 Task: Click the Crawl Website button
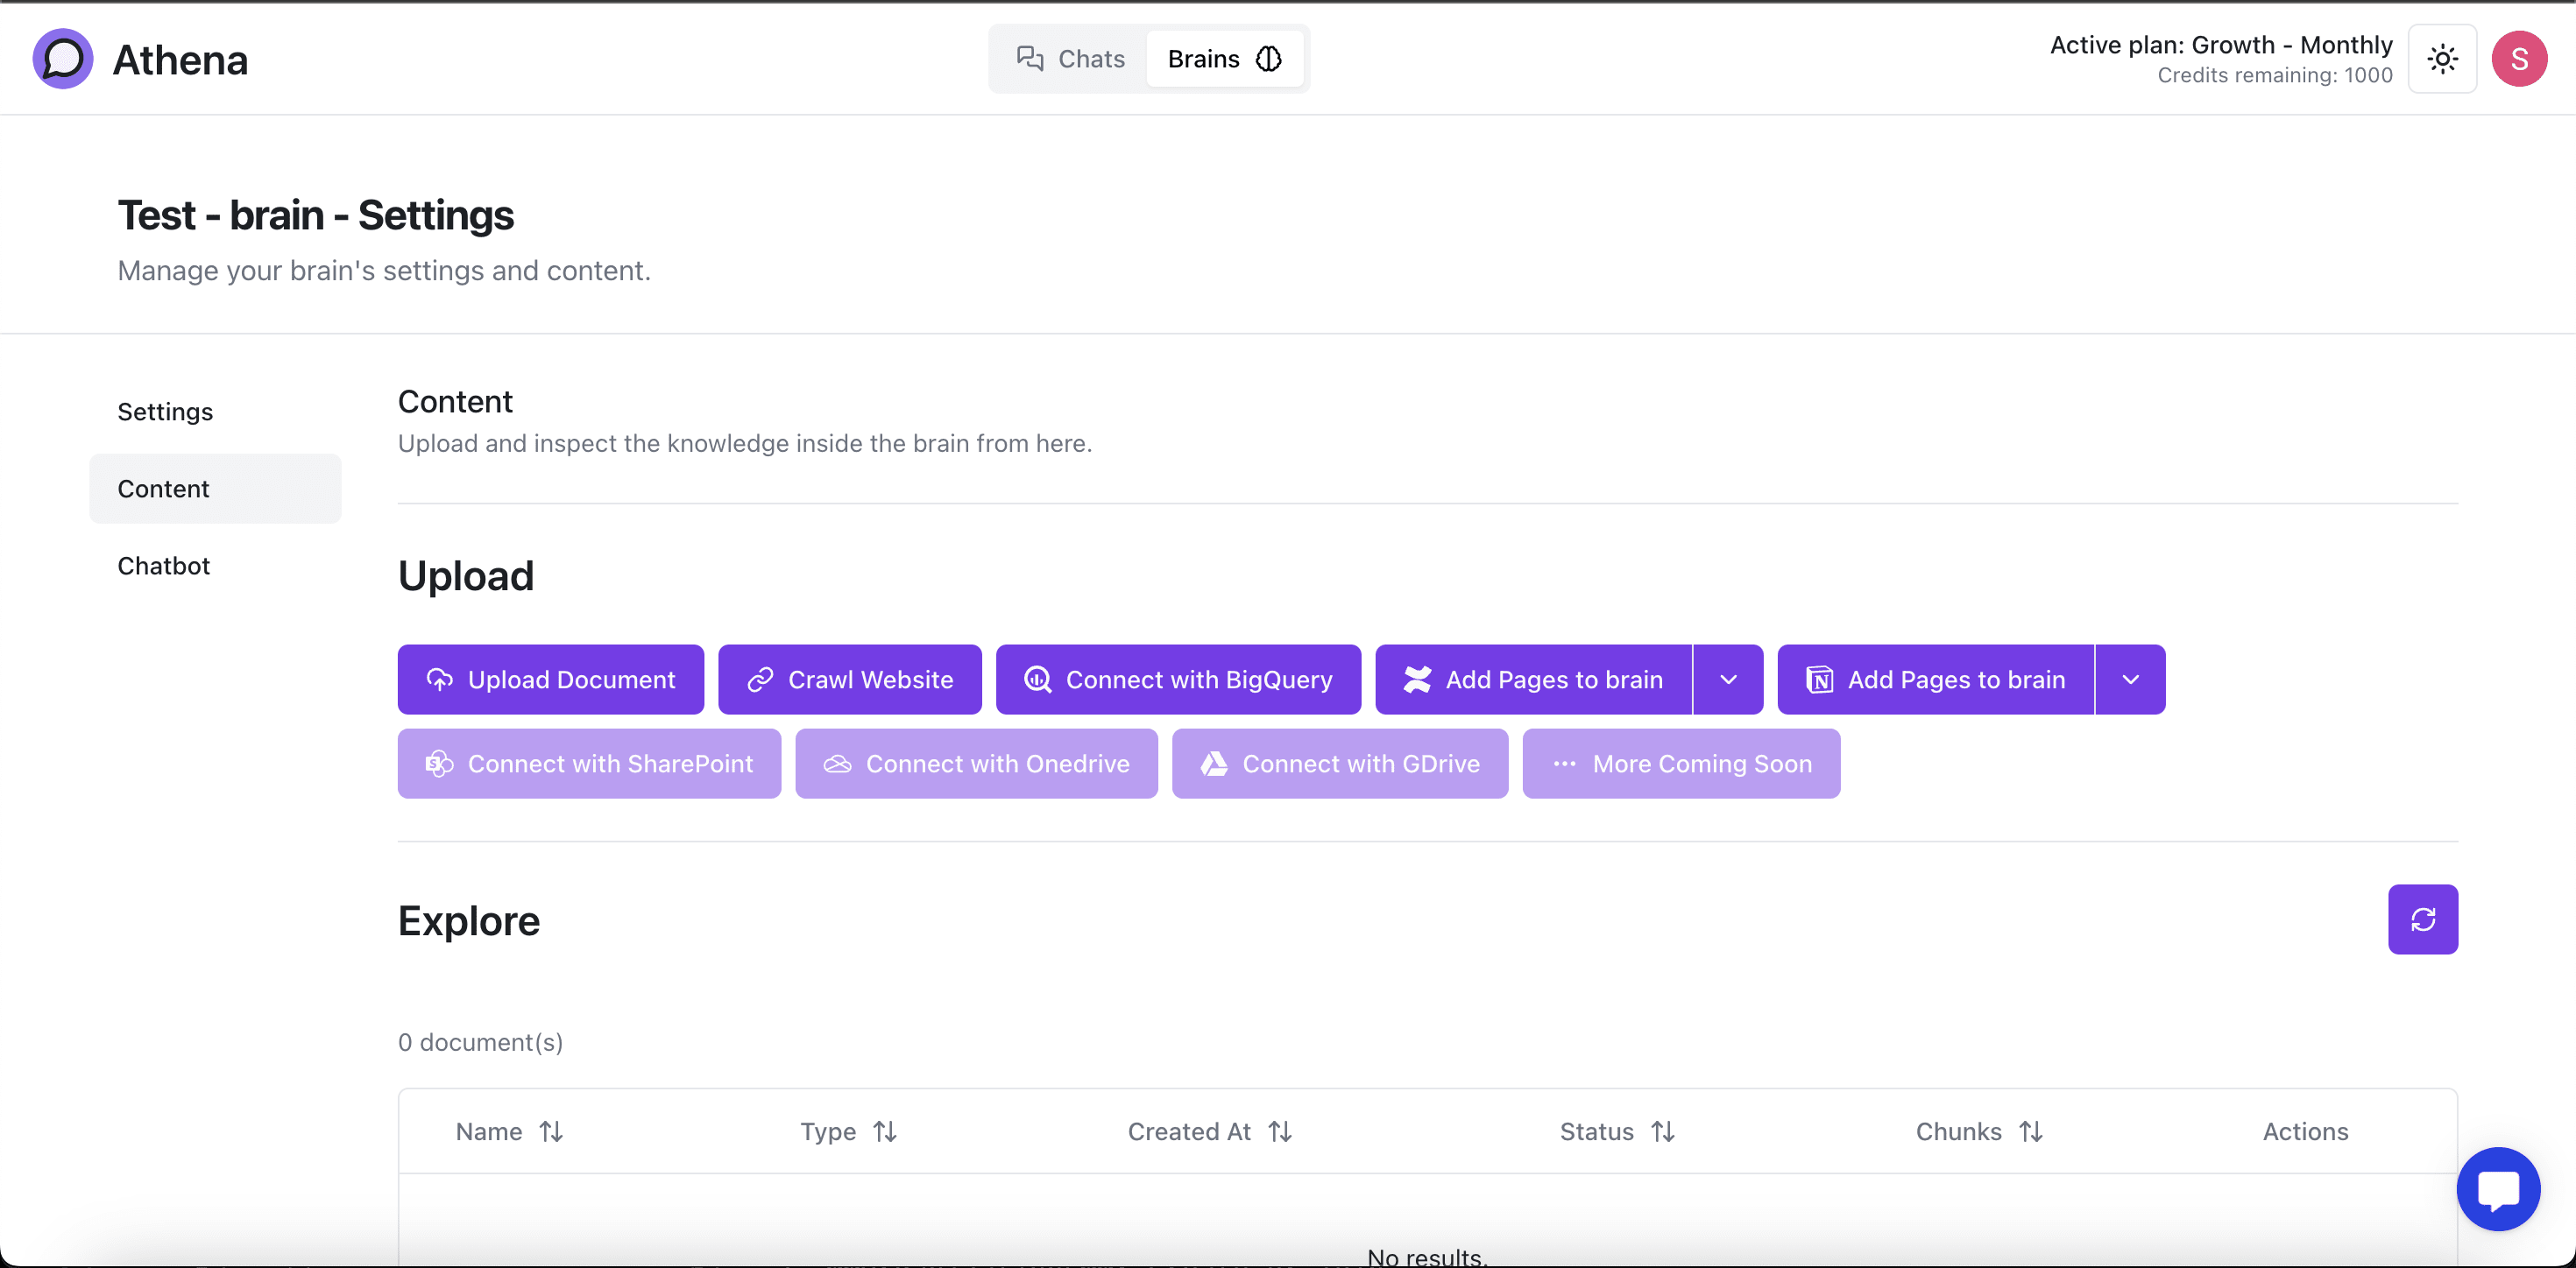point(849,680)
